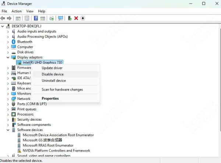Collapse the Software devices category
The width and height of the screenshot is (221, 163).
[x=8, y=130]
